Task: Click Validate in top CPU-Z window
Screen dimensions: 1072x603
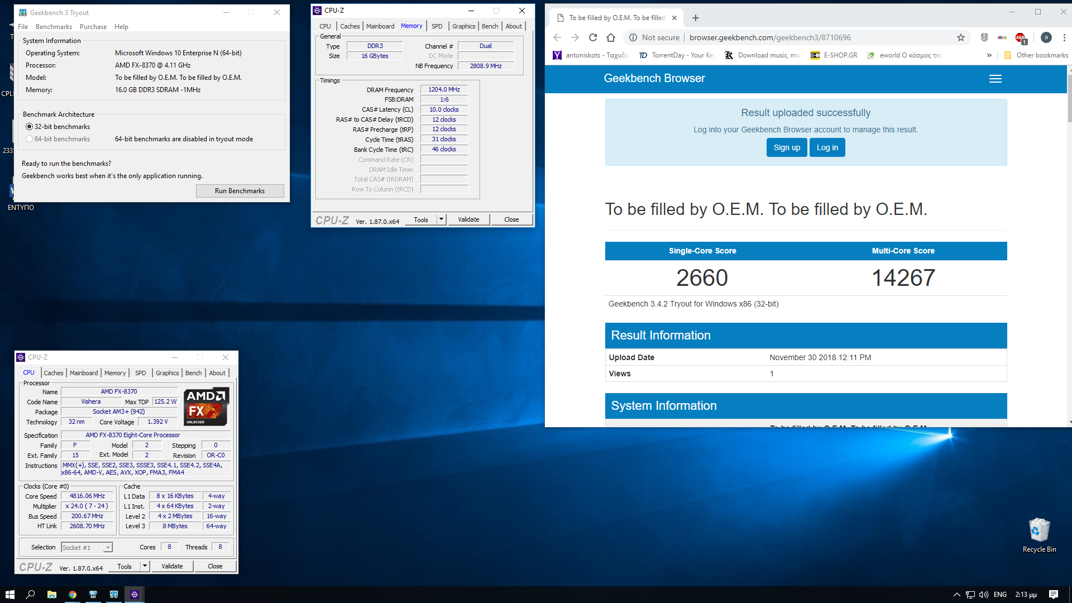Action: (468, 219)
